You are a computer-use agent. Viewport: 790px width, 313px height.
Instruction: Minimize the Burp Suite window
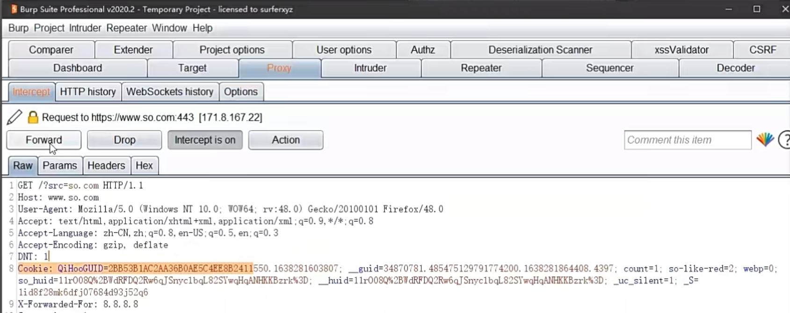[728, 9]
